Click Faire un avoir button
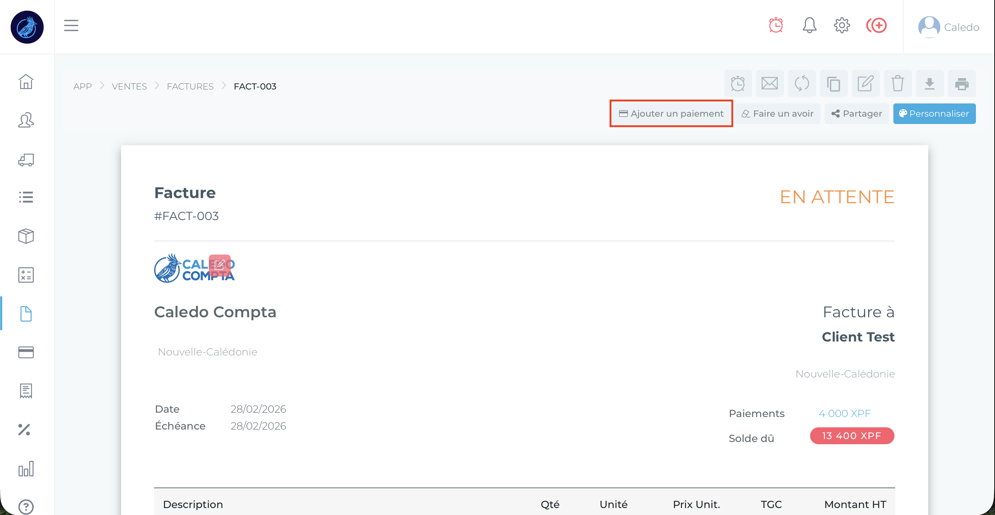 tap(777, 113)
